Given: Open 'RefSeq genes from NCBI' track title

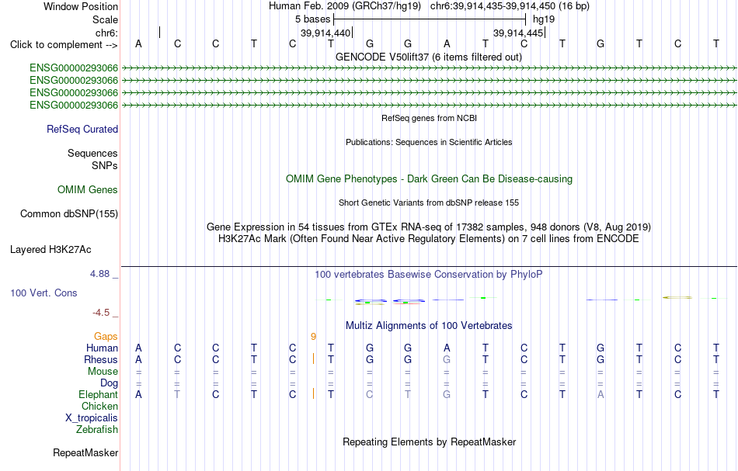Looking at the screenshot, I should pos(430,118).
